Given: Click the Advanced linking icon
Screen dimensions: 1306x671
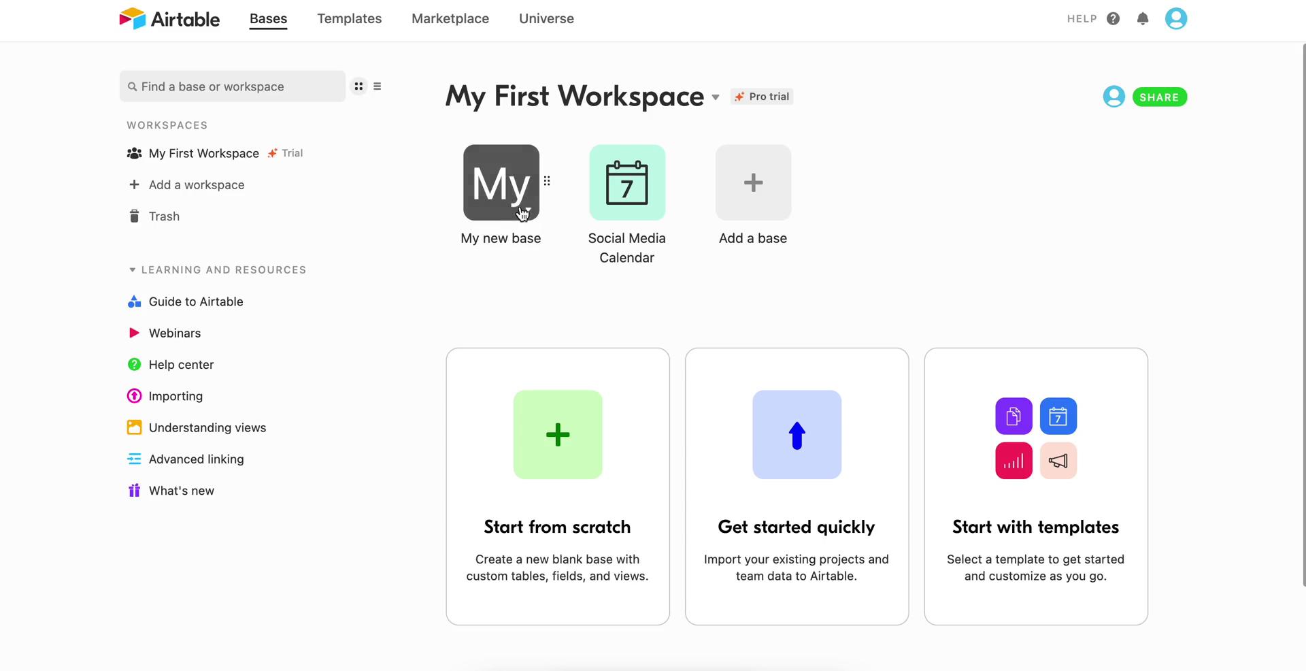Looking at the screenshot, I should (134, 459).
